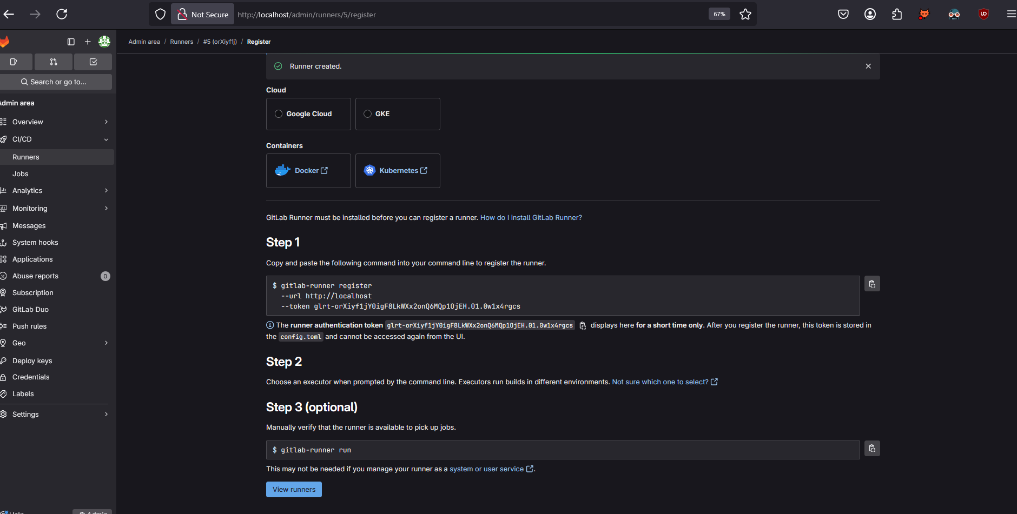The height and width of the screenshot is (514, 1017).
Task: Copy the gitlab-runner register command
Action: (871, 284)
